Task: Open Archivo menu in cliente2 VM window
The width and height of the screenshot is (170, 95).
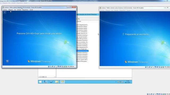Action: 102,10
